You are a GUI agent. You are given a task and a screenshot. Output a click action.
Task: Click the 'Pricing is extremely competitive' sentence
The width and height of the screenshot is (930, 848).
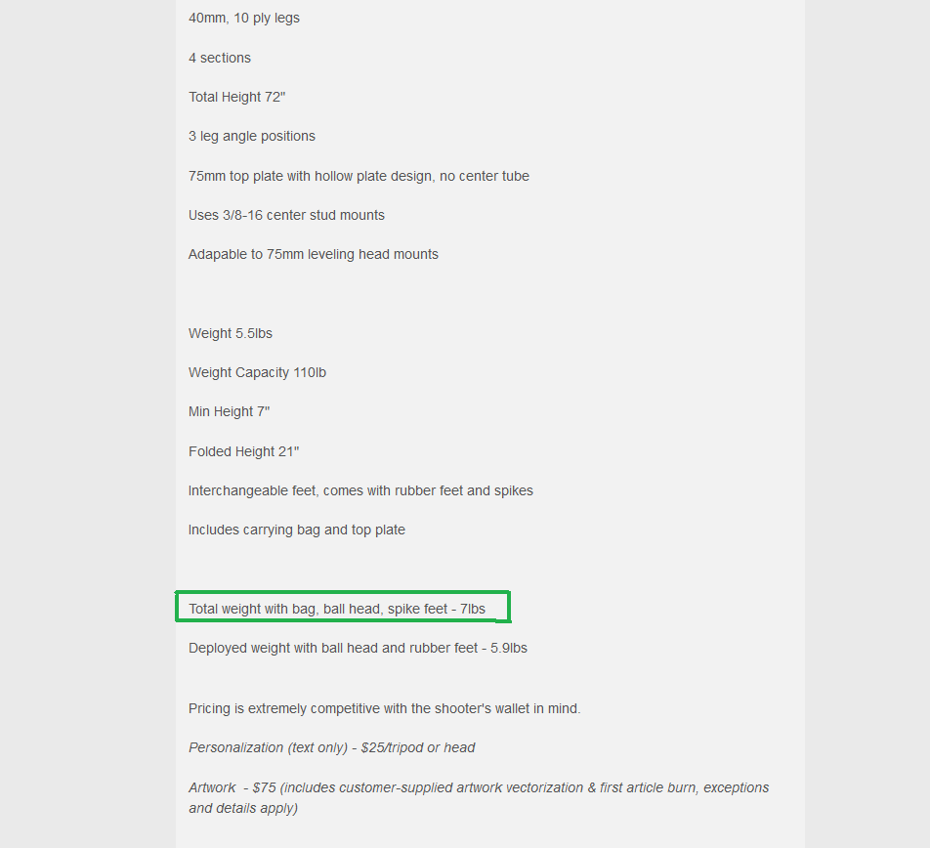[x=384, y=708]
